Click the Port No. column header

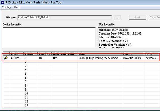[31, 54]
